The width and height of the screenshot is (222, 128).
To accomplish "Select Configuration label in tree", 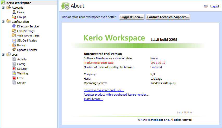I will pos(20,22).
